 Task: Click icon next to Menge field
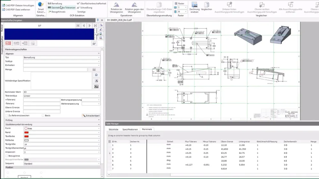coord(94,70)
